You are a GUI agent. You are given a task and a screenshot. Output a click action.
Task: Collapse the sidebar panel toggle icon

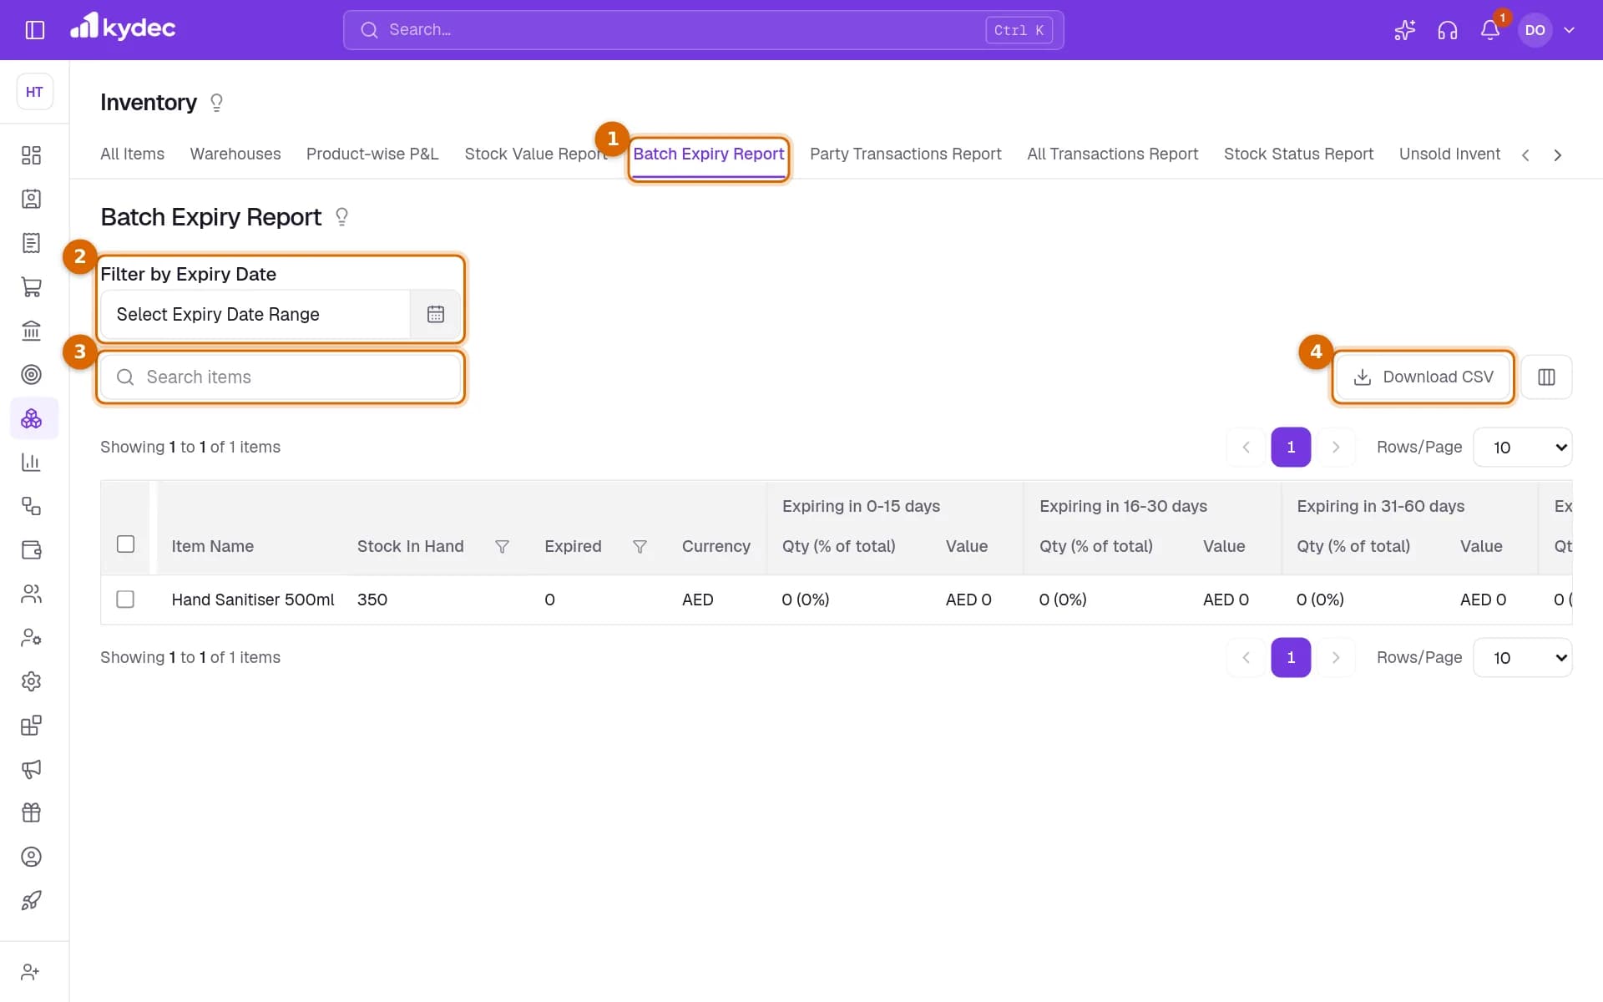34,30
